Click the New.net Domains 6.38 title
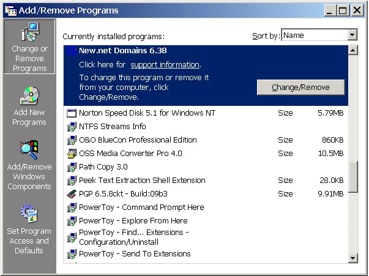 (x=123, y=51)
